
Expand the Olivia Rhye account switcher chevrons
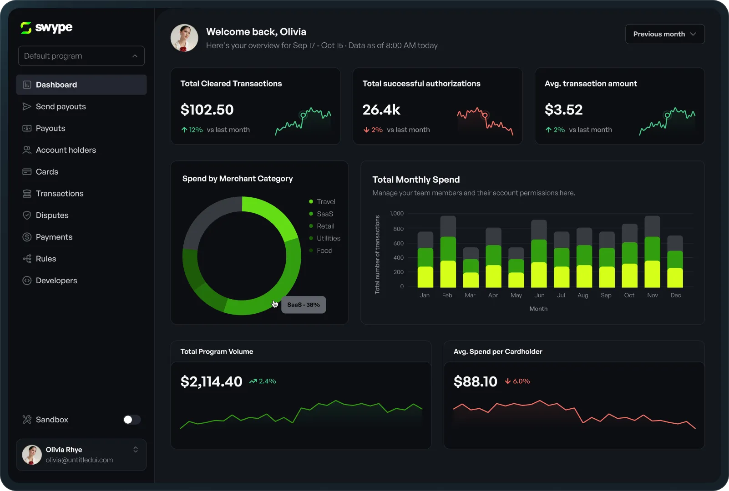[x=136, y=450]
